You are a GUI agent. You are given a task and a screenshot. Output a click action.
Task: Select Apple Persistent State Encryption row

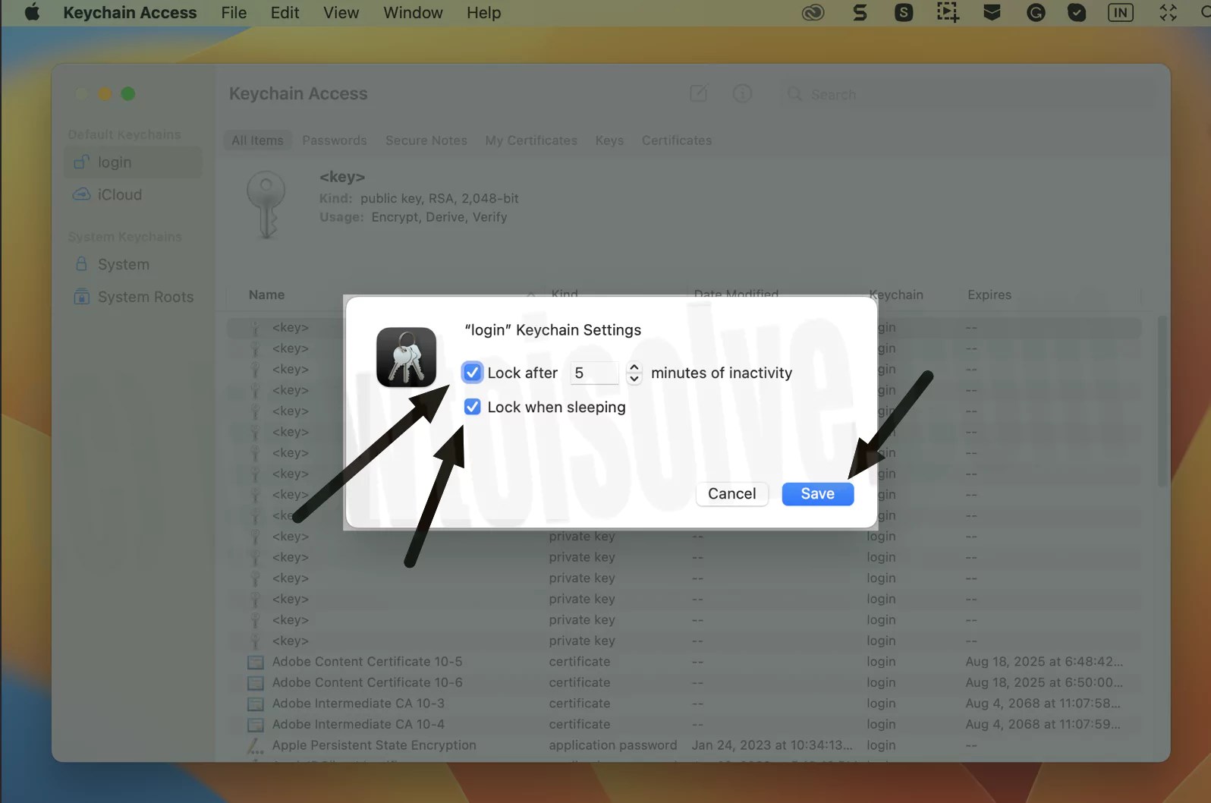684,745
